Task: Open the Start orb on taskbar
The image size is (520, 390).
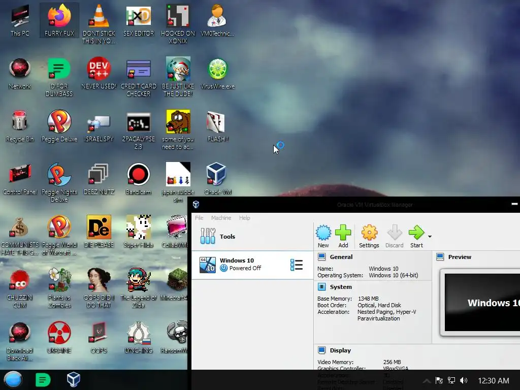Action: click(13, 380)
